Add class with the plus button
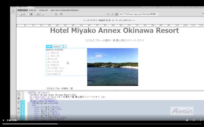Image resolution: width=204 pixels, height=127 pixels. point(65,47)
